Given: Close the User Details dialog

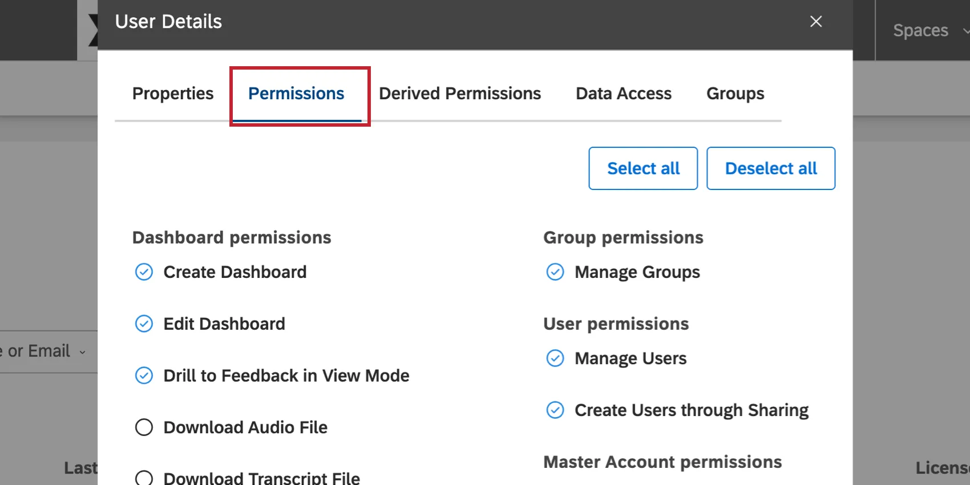Looking at the screenshot, I should (x=816, y=22).
